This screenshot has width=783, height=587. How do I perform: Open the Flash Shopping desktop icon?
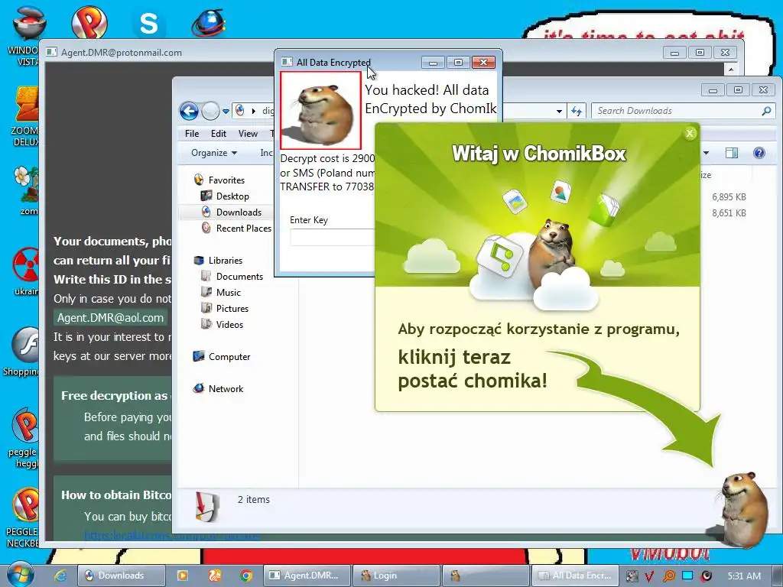click(21, 352)
